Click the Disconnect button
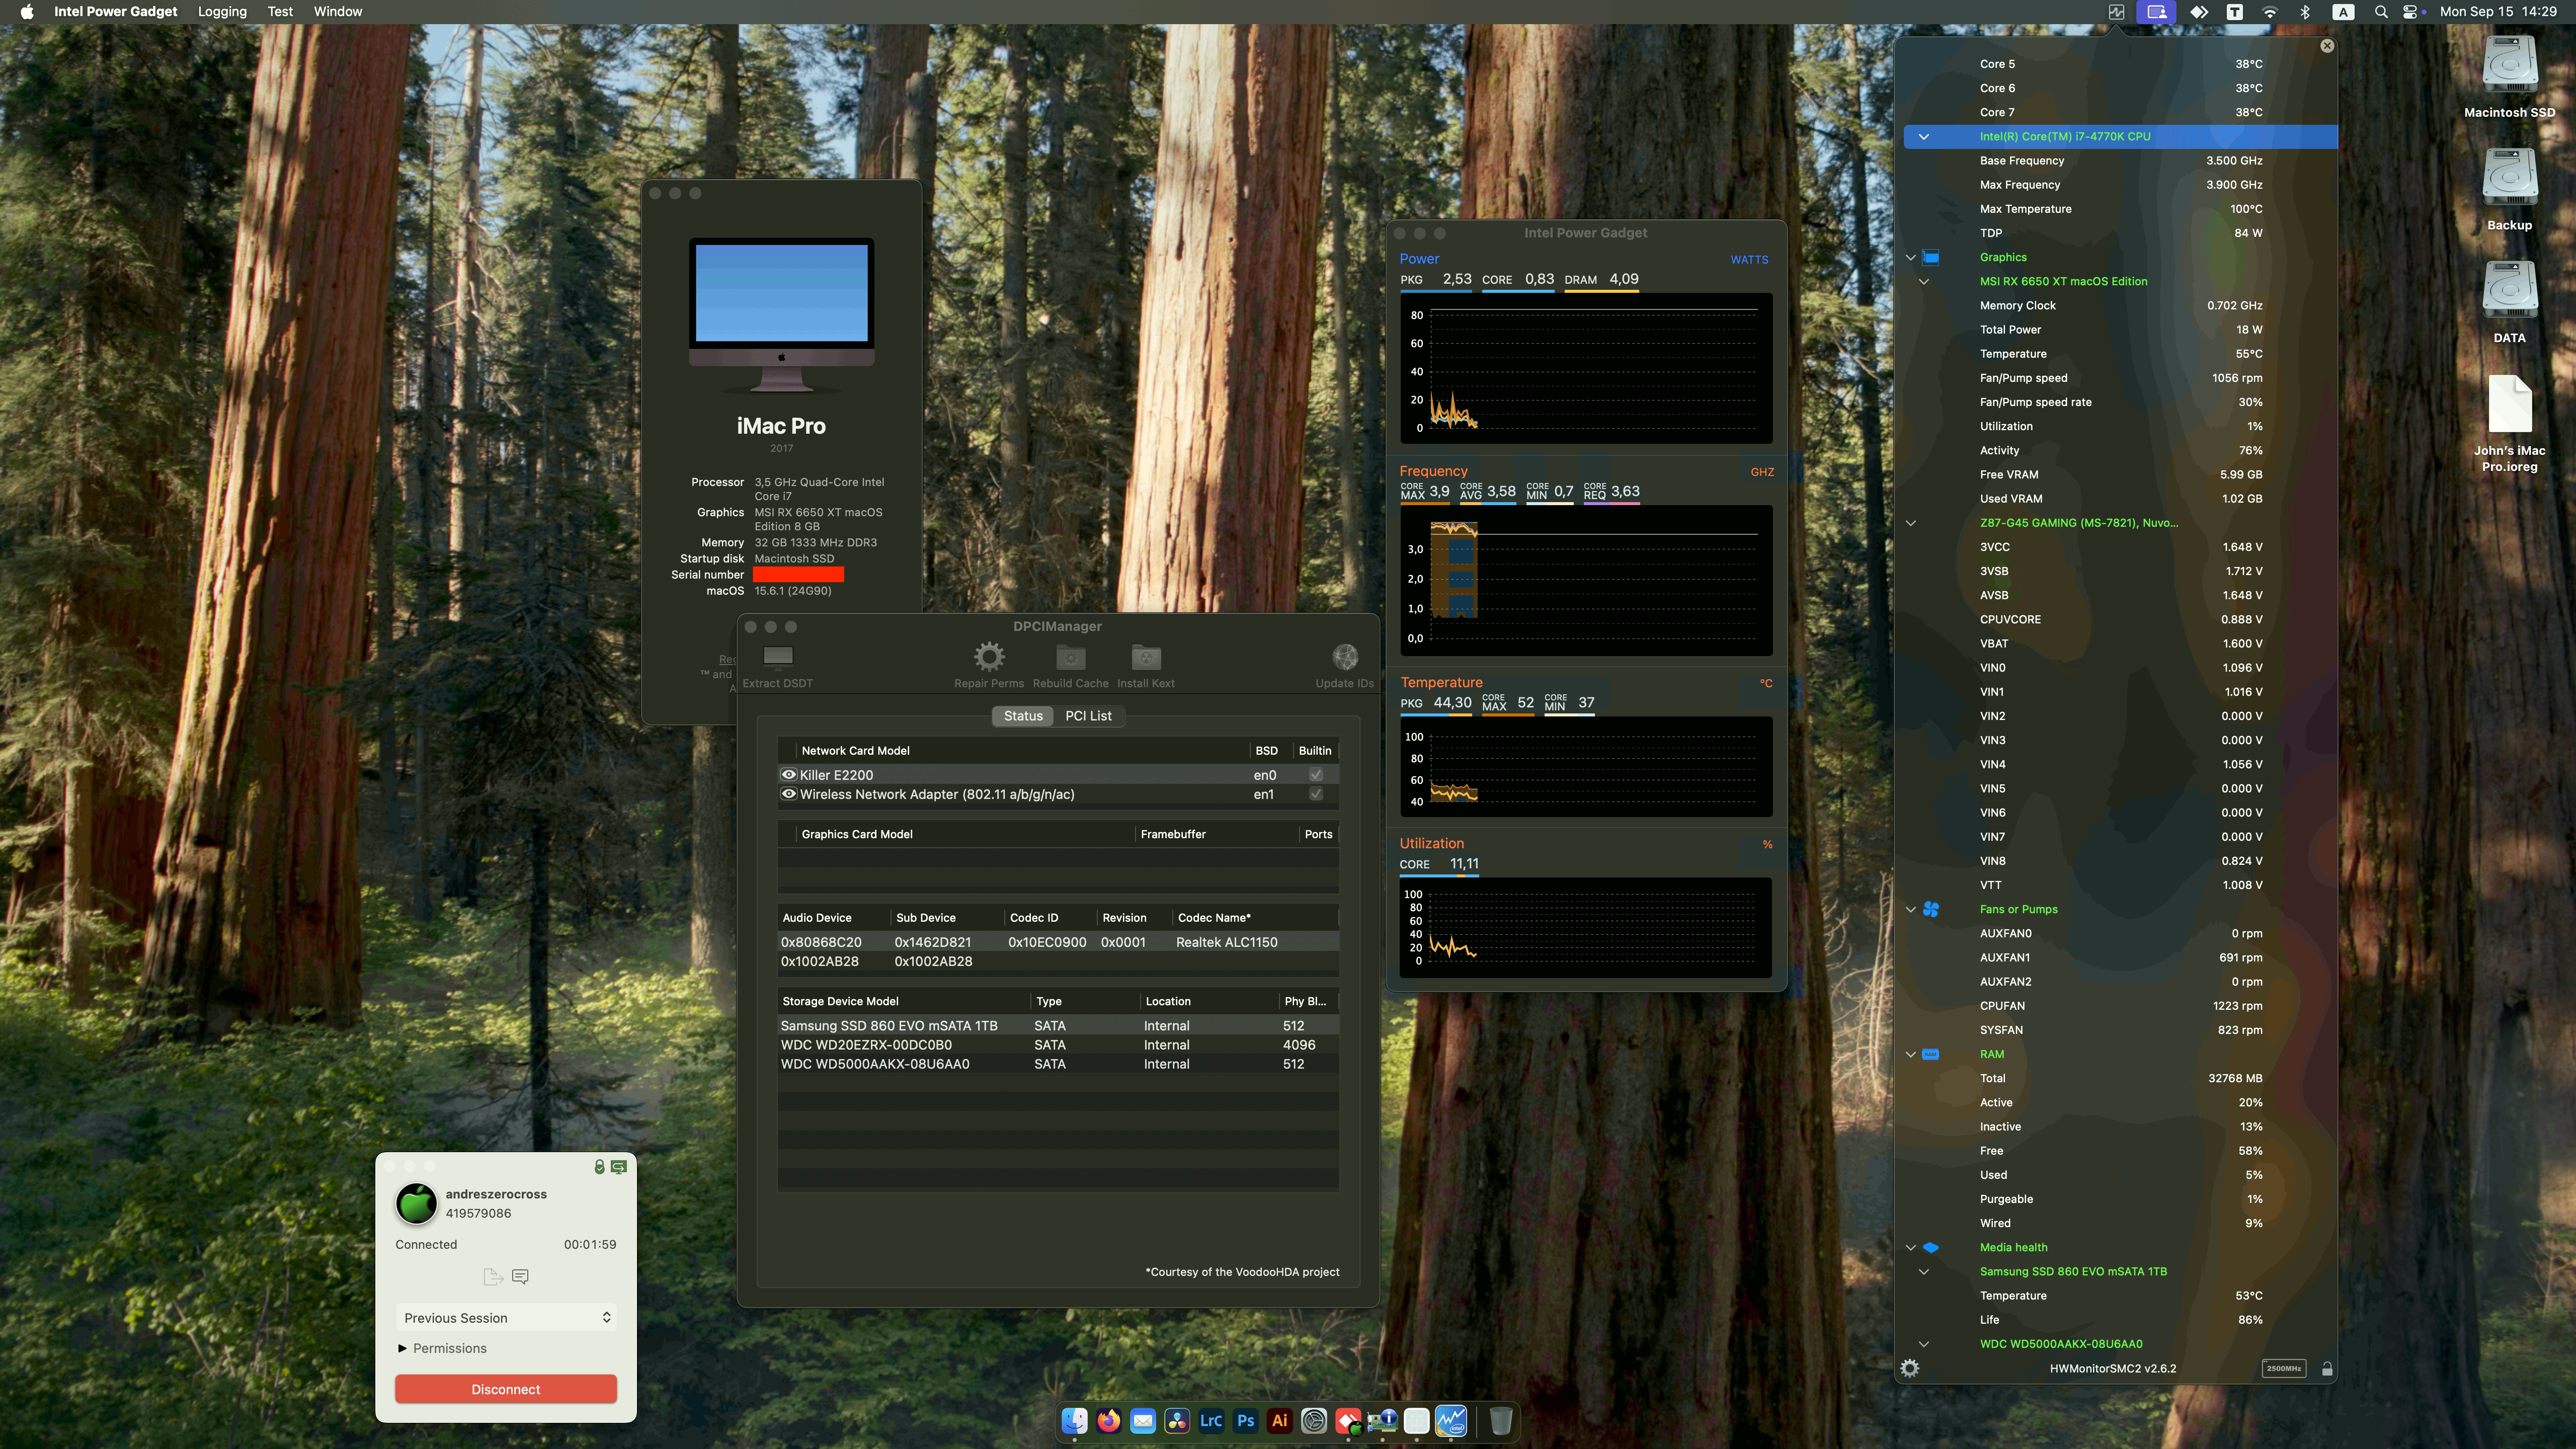 505,1388
